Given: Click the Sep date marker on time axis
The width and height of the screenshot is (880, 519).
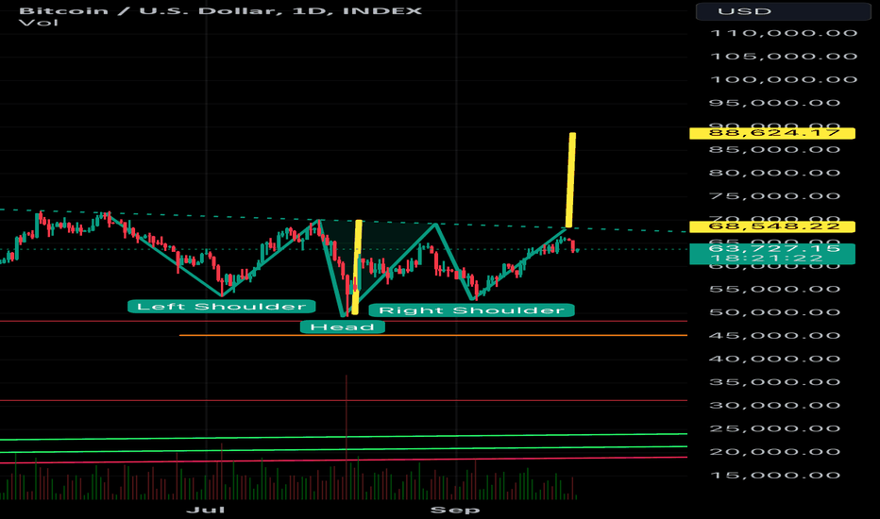Looking at the screenshot, I should (x=455, y=510).
